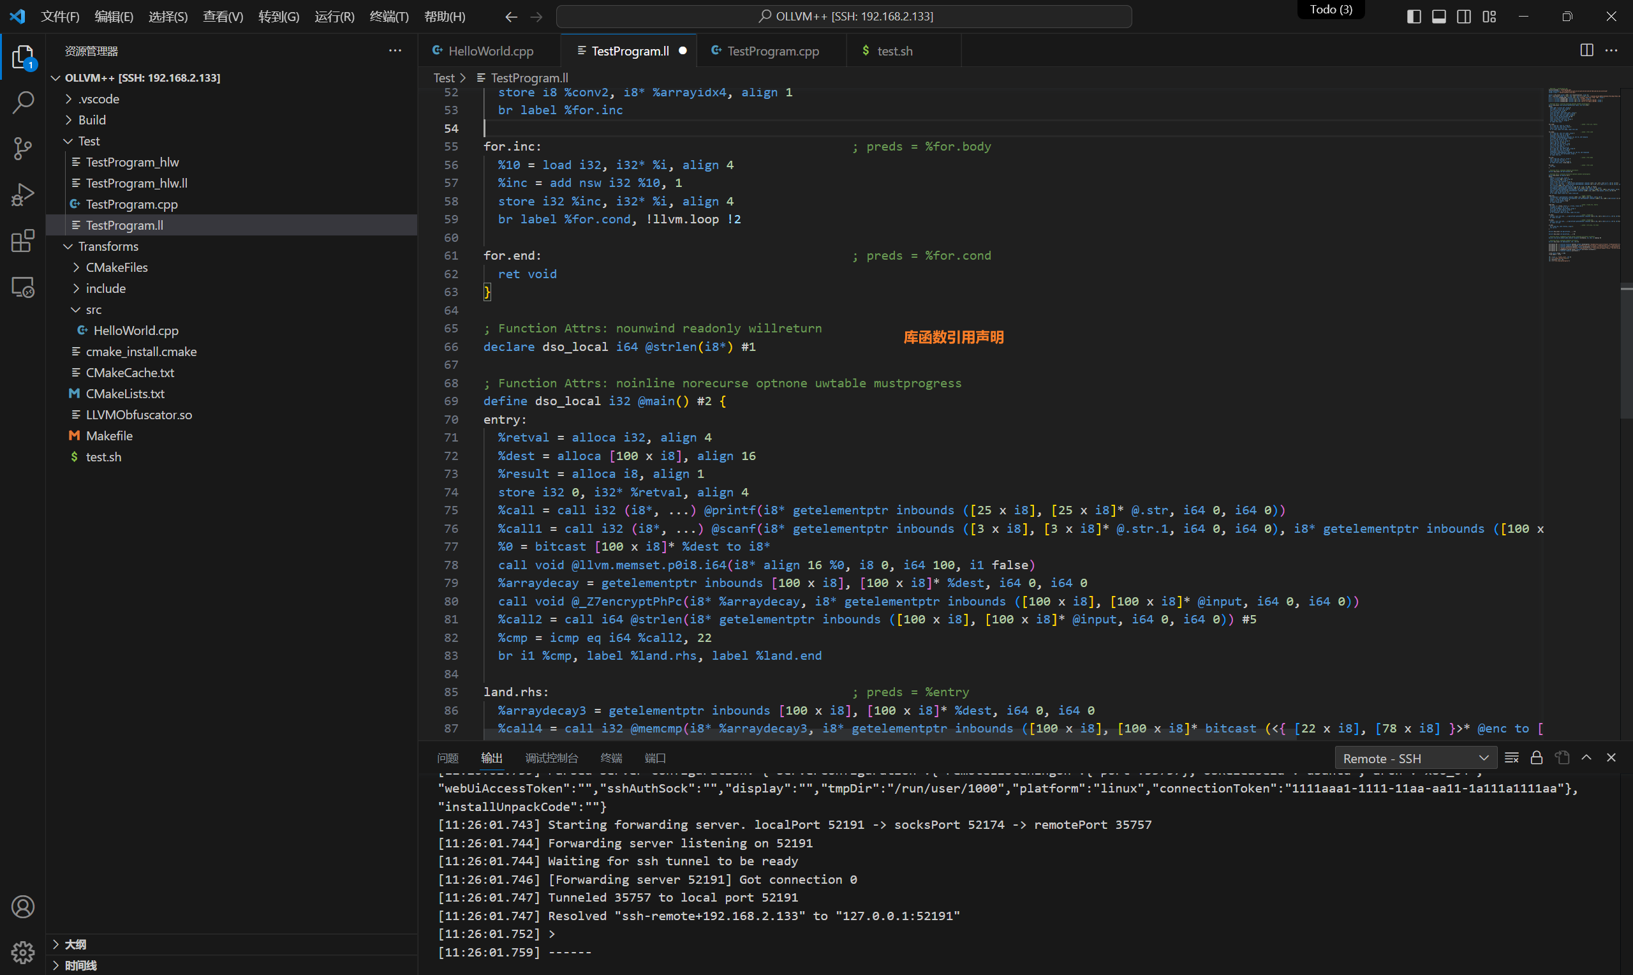Open editor more actions ellipsis
This screenshot has width=1633, height=975.
click(x=1611, y=50)
